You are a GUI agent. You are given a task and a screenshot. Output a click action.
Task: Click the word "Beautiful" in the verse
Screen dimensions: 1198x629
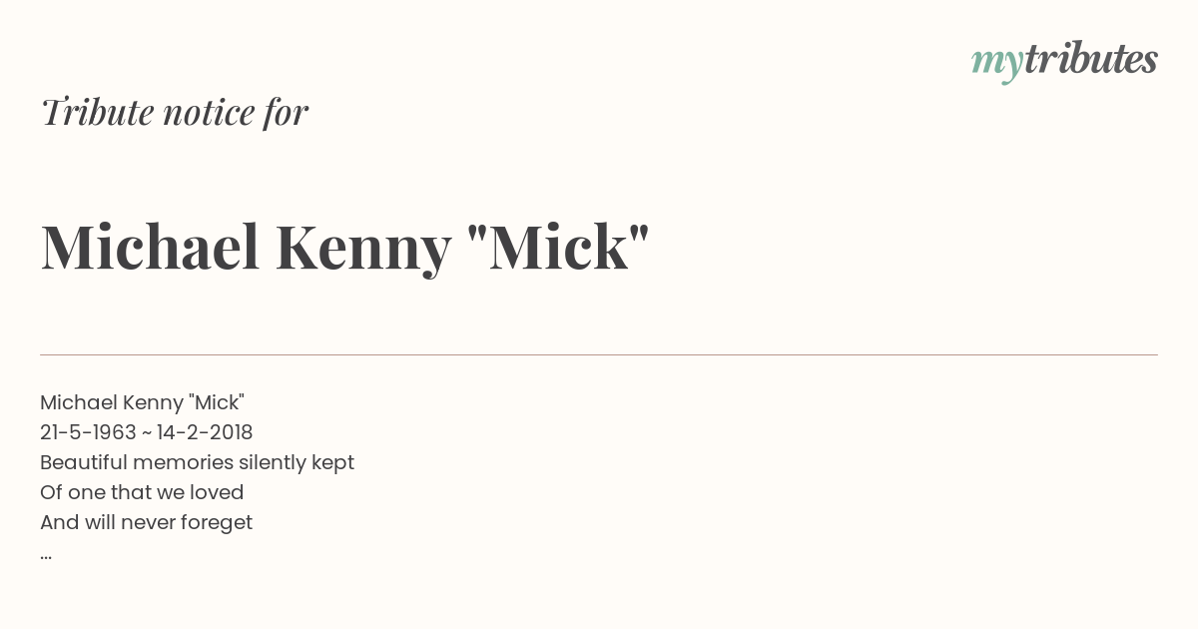(84, 462)
